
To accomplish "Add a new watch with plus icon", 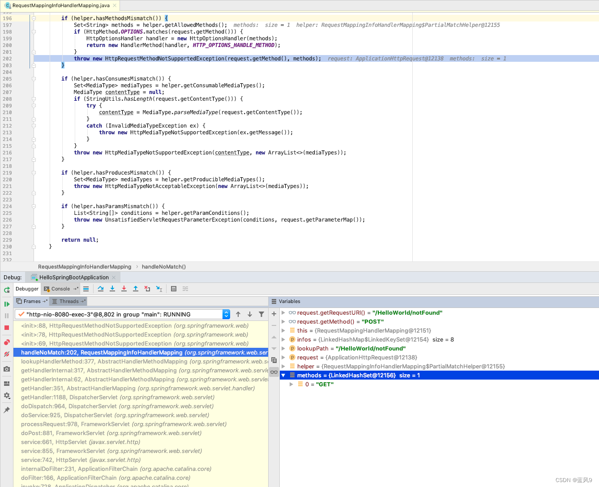I will [274, 314].
